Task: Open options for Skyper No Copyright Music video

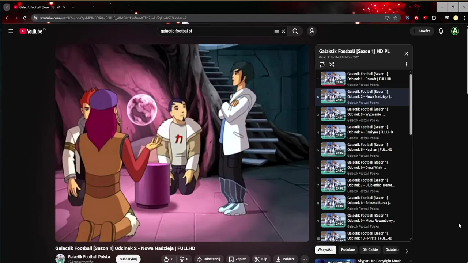Action: [x=411, y=261]
